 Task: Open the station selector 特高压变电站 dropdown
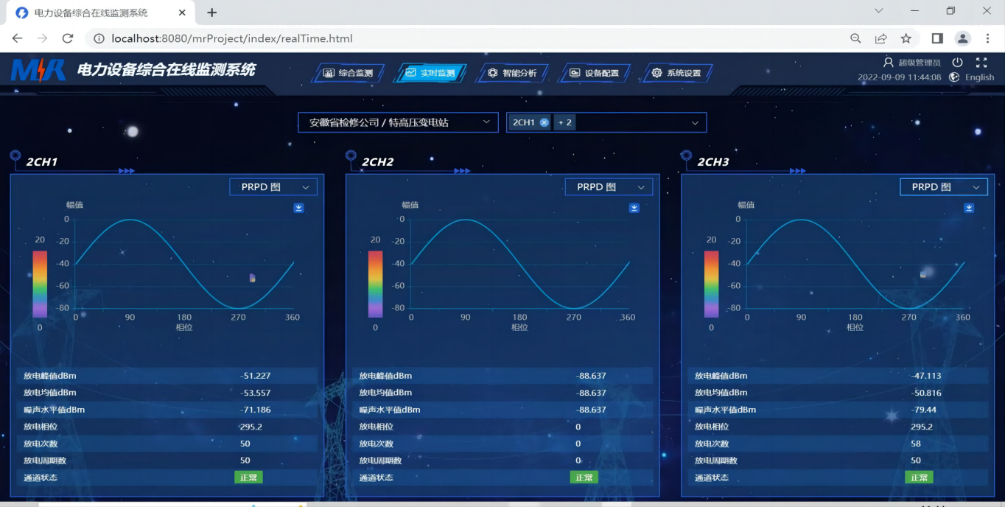[398, 122]
